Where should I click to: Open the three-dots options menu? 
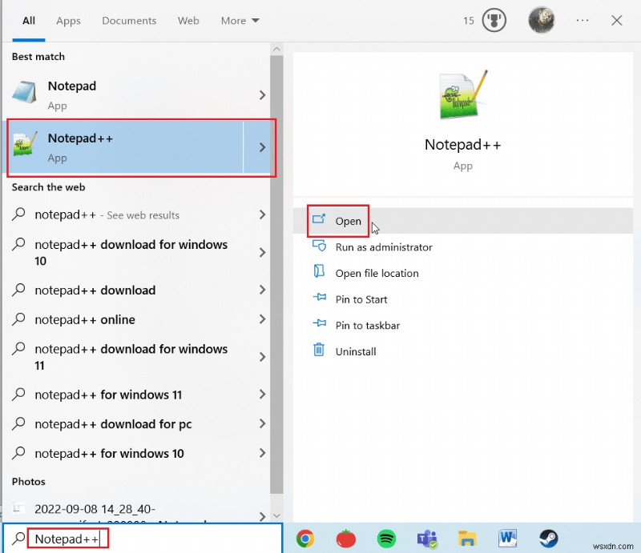[x=583, y=21]
